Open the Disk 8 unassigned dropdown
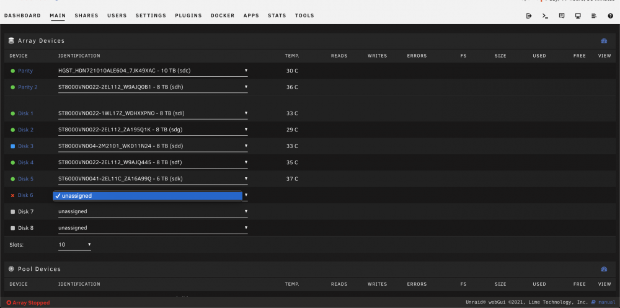 [x=153, y=228]
